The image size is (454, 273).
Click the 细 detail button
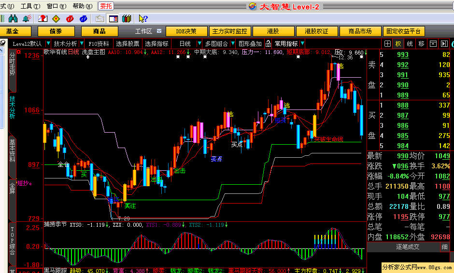point(444,247)
